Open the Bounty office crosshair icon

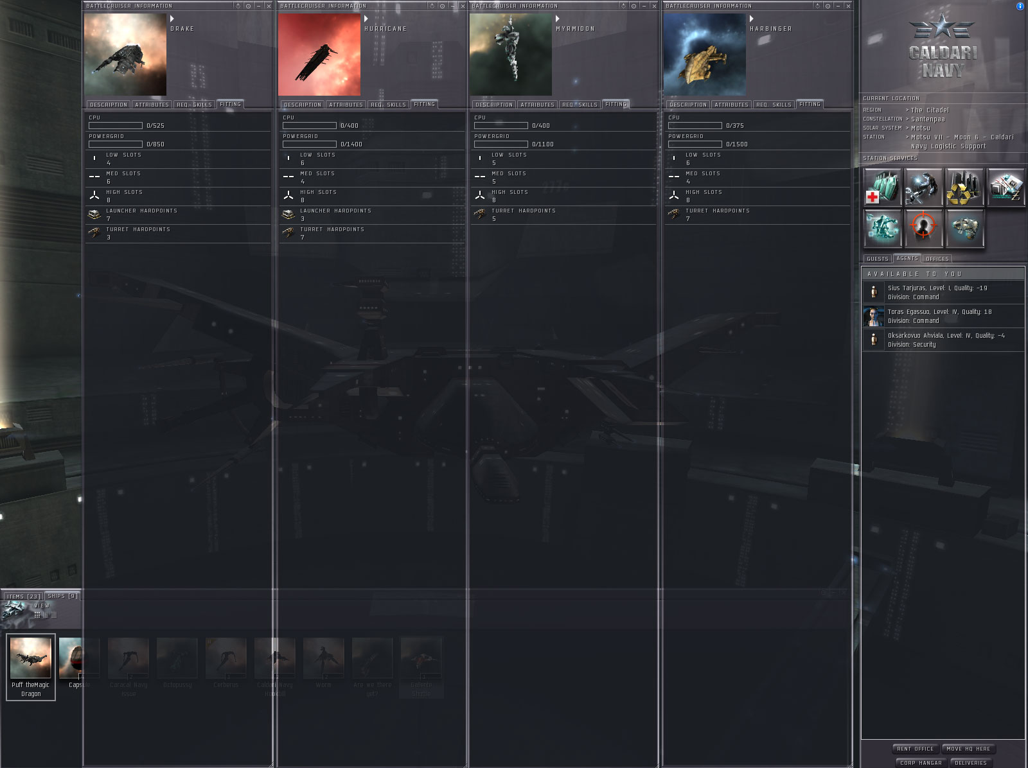pyautogui.click(x=923, y=228)
